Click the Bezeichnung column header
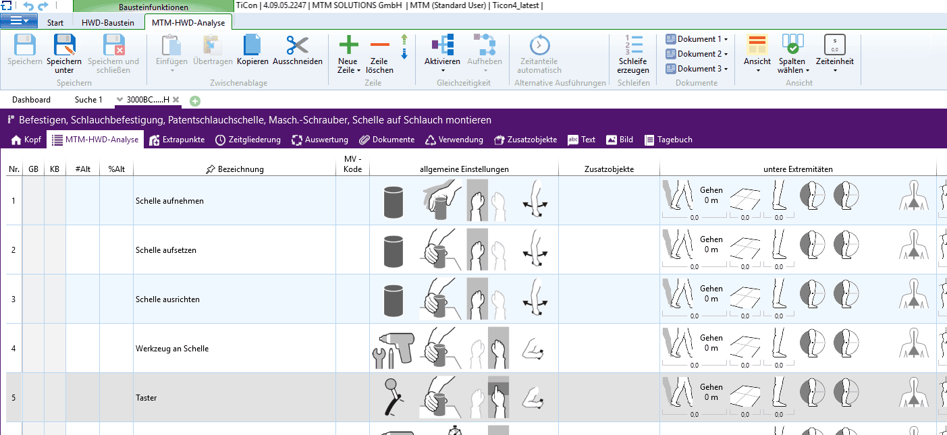Viewport: 947px width, 435px height. pyautogui.click(x=234, y=169)
